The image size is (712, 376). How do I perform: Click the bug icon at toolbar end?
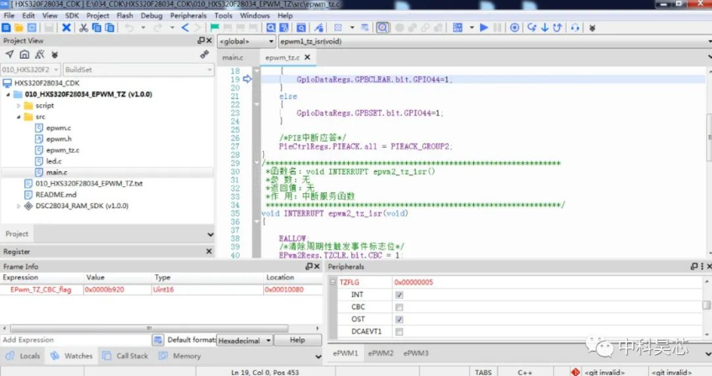(x=592, y=28)
